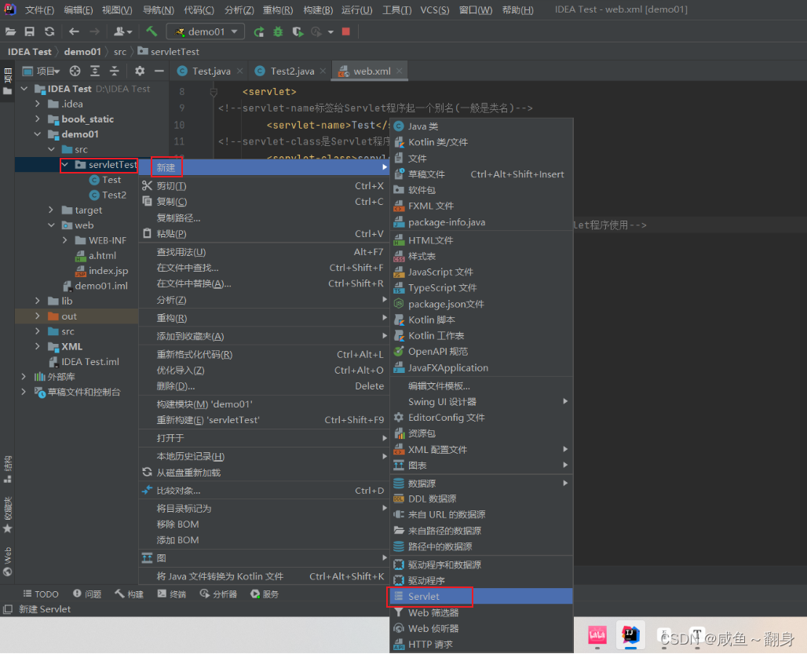Click the Rerun demo01 green icon
807x654 pixels.
point(258,32)
